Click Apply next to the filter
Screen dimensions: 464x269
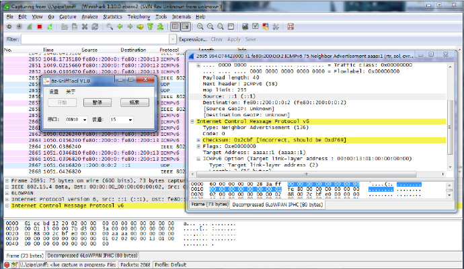click(x=234, y=40)
